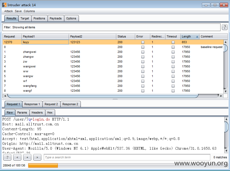Switch to the Options tab
The width and height of the screenshot is (230, 171).
tap(71, 18)
